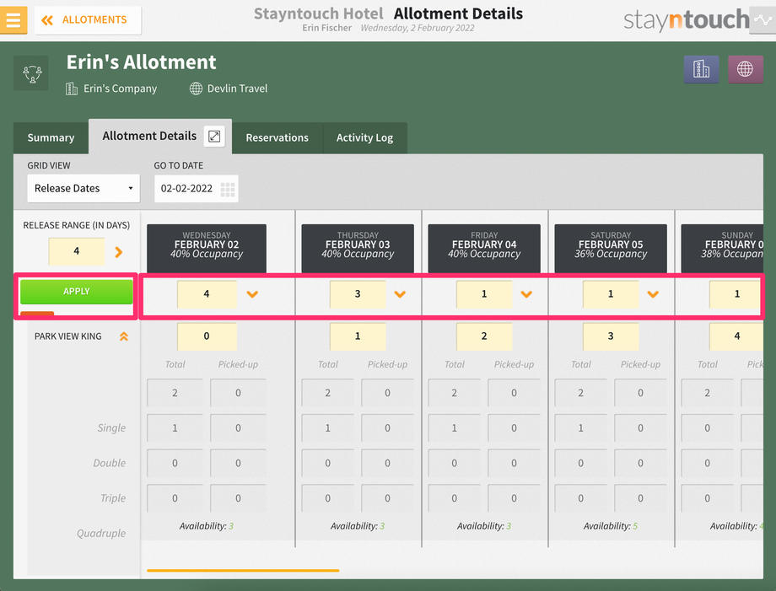Edit Saturday February 05 release days value
The height and width of the screenshot is (591, 776).
pos(611,293)
